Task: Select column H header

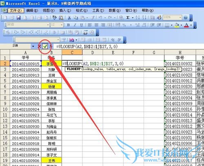Action: pyautogui.click(x=180, y=53)
